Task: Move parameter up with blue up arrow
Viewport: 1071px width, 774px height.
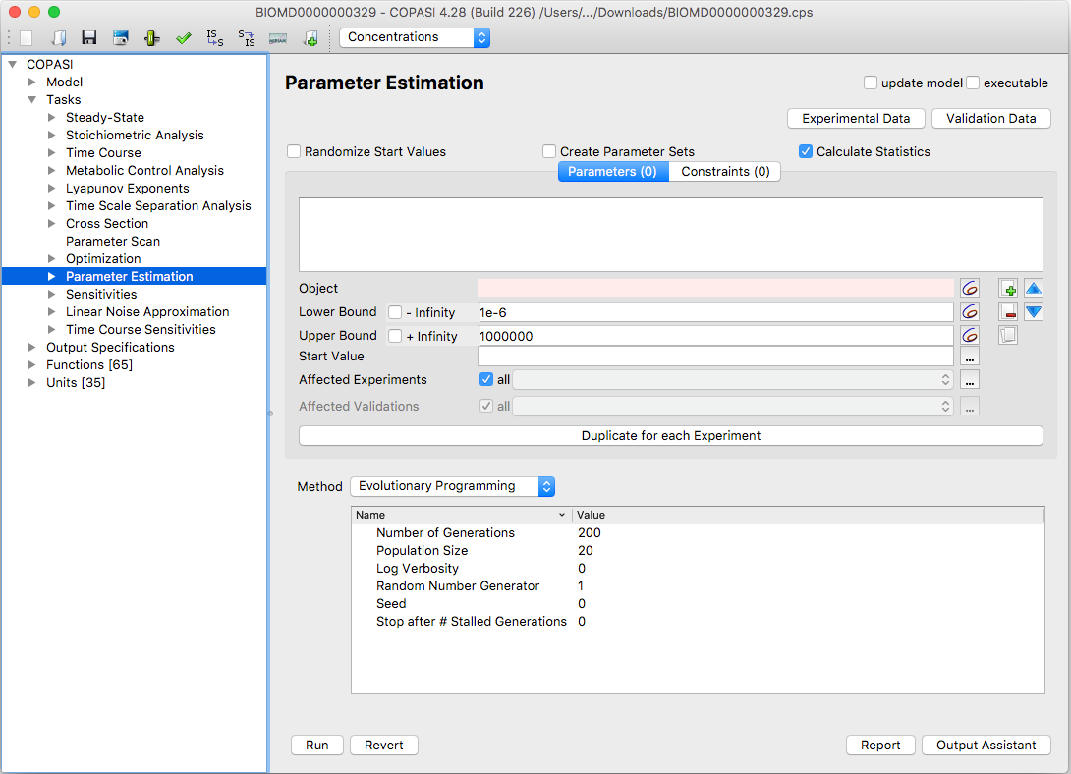Action: [1034, 288]
